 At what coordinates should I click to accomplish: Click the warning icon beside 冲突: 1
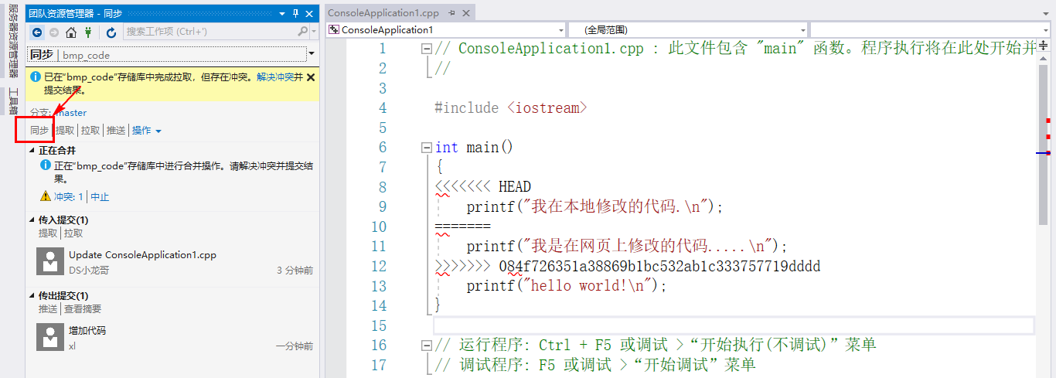[x=46, y=196]
